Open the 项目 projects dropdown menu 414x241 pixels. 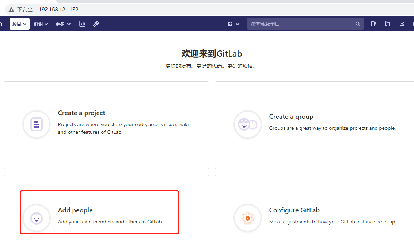pos(19,24)
